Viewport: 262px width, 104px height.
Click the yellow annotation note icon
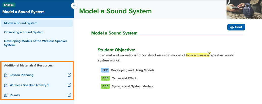[x=210, y=52]
